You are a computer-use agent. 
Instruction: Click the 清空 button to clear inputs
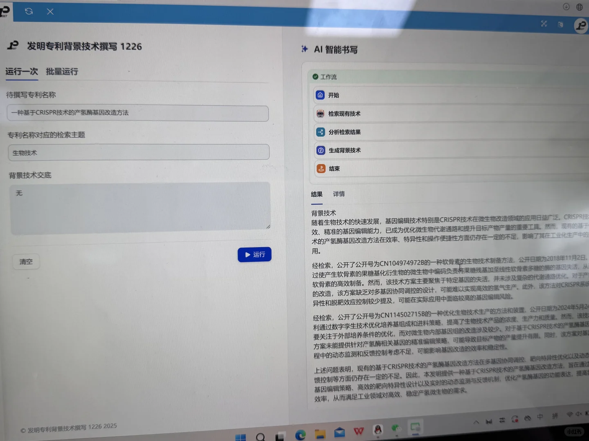[26, 261]
